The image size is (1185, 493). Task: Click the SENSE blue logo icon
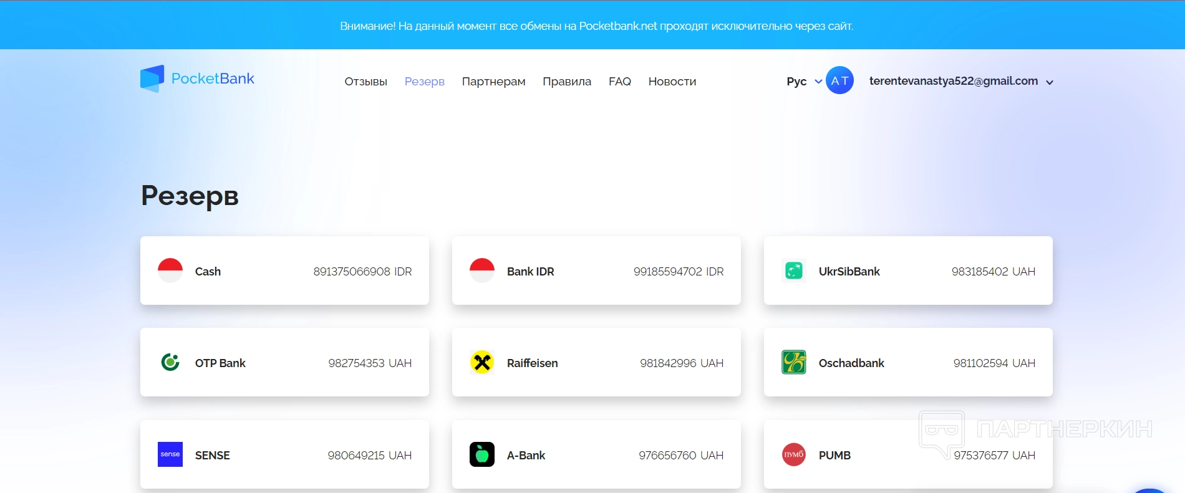pyautogui.click(x=170, y=454)
